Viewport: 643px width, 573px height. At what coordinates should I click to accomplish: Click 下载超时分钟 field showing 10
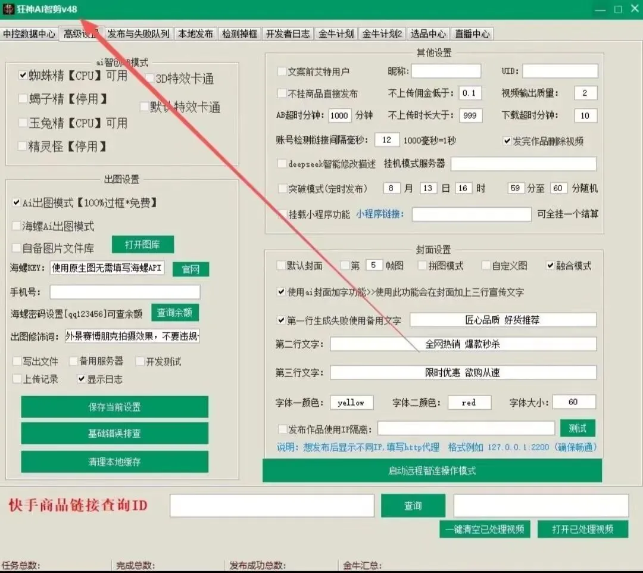pos(585,116)
